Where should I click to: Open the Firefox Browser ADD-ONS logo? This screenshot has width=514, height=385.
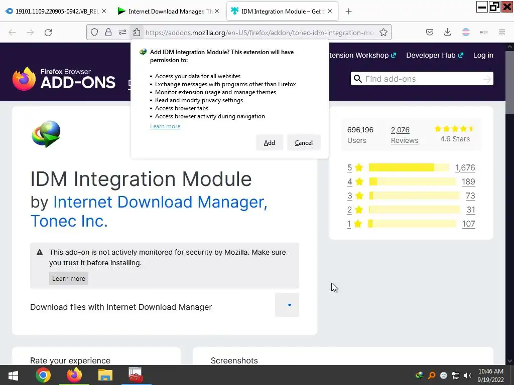point(64,79)
